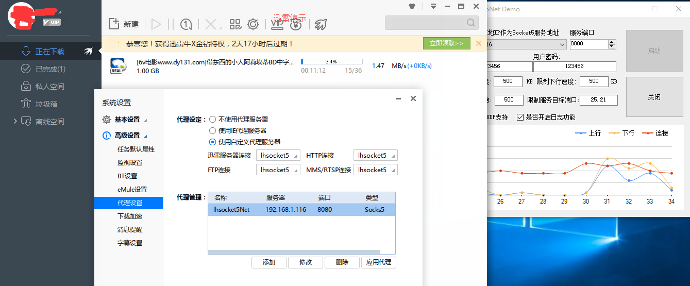
Task: Toggle 是否开启日志功能 checkbox
Action: [x=520, y=117]
